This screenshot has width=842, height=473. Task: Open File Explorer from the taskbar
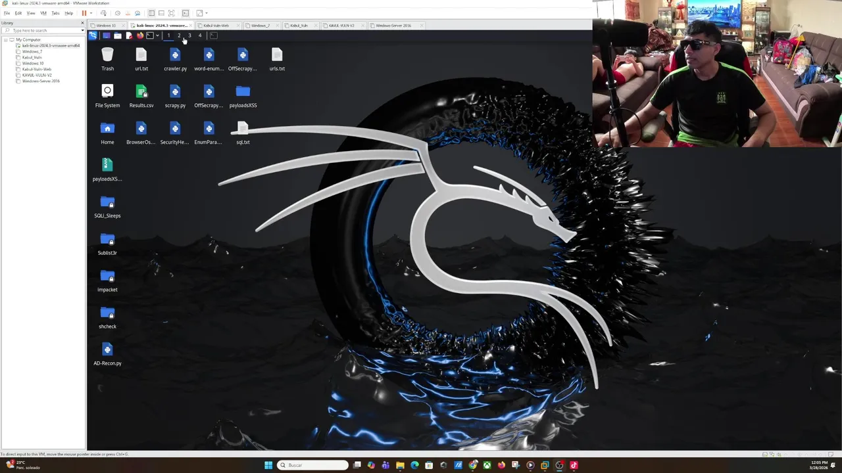click(400, 465)
